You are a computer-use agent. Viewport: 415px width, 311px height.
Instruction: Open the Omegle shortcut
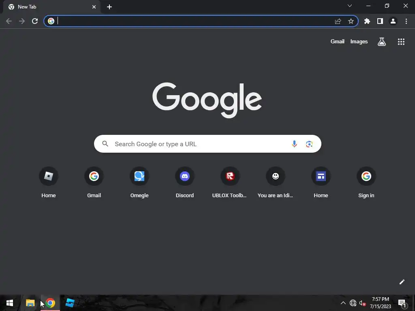(x=139, y=183)
